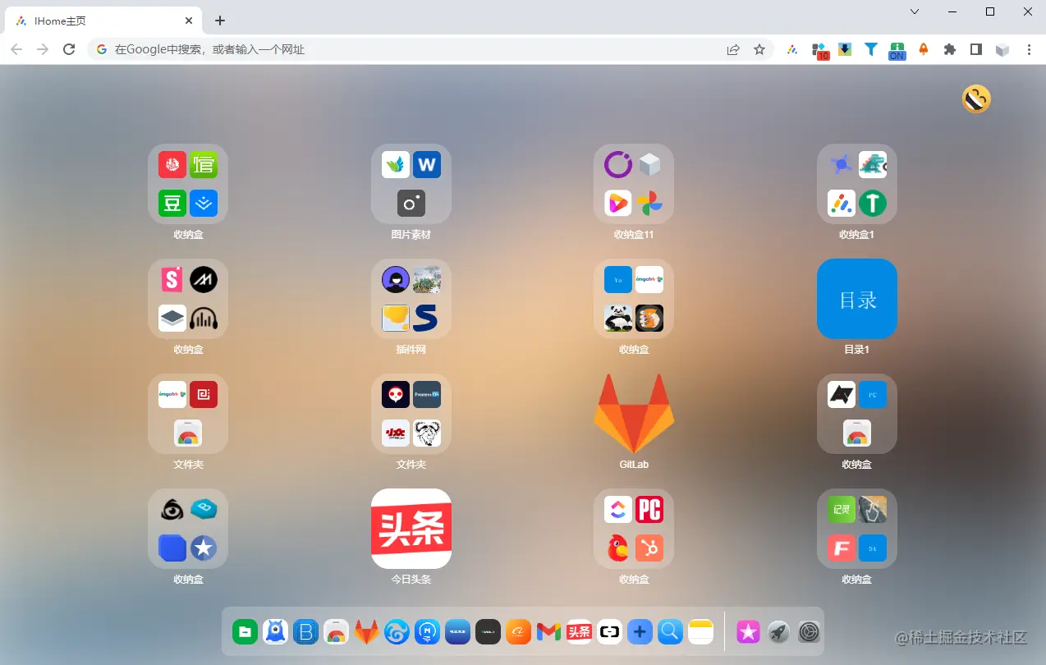The width and height of the screenshot is (1046, 665).
Task: Click the blue S icon in 插件网 folder
Action: coord(427,318)
